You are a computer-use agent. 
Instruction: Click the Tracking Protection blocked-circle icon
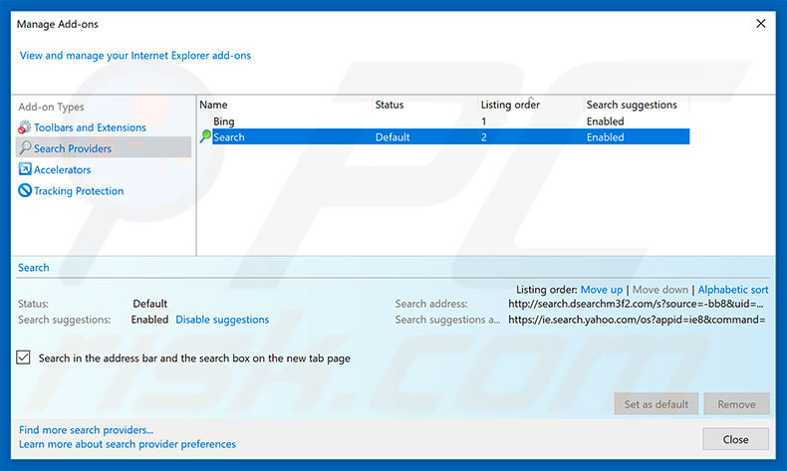tap(25, 190)
